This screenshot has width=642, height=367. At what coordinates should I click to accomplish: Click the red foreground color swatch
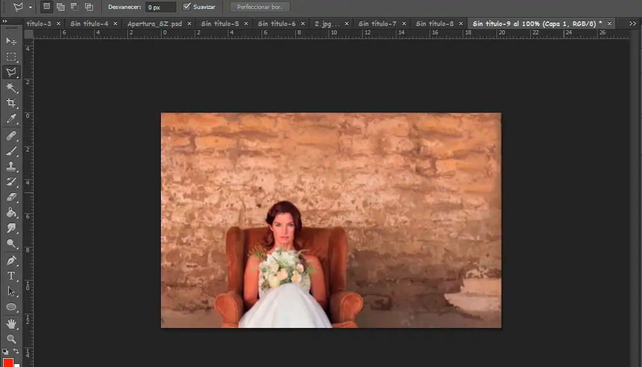pyautogui.click(x=8, y=362)
